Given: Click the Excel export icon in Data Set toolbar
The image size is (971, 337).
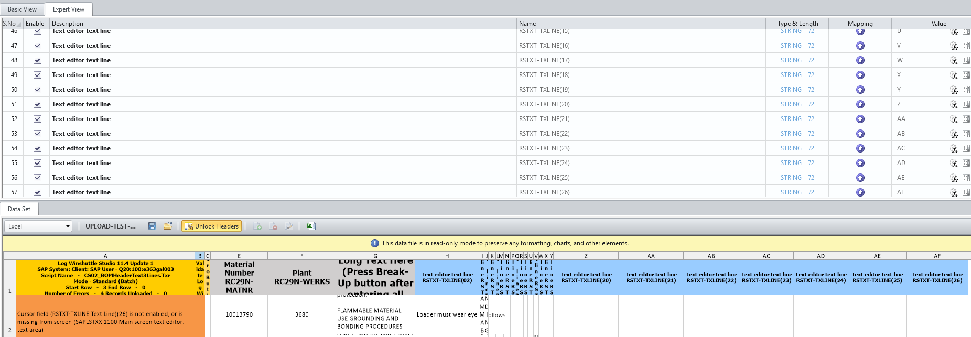Looking at the screenshot, I should click(311, 226).
